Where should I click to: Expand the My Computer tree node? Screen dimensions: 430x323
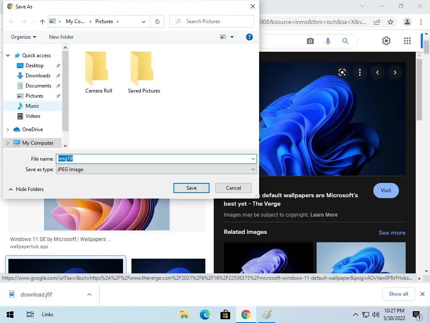pyautogui.click(x=8, y=143)
